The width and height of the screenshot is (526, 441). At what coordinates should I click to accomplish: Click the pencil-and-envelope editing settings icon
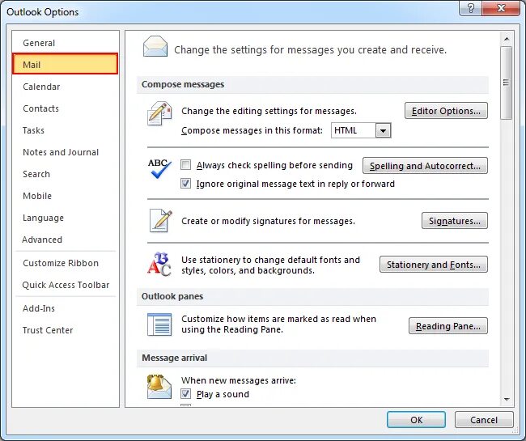(x=159, y=113)
